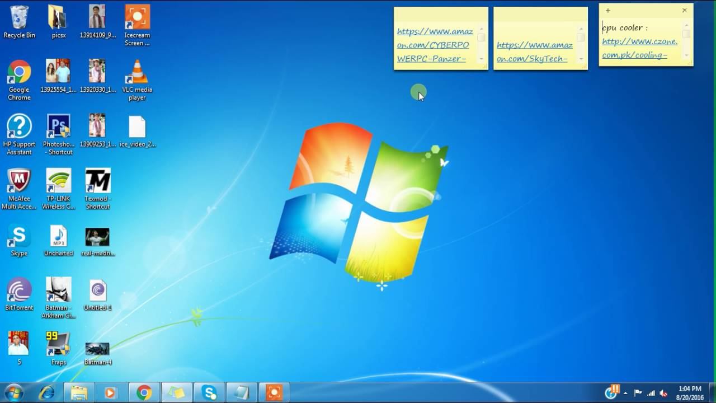Open the Amazon SkyTech link

coord(535,52)
